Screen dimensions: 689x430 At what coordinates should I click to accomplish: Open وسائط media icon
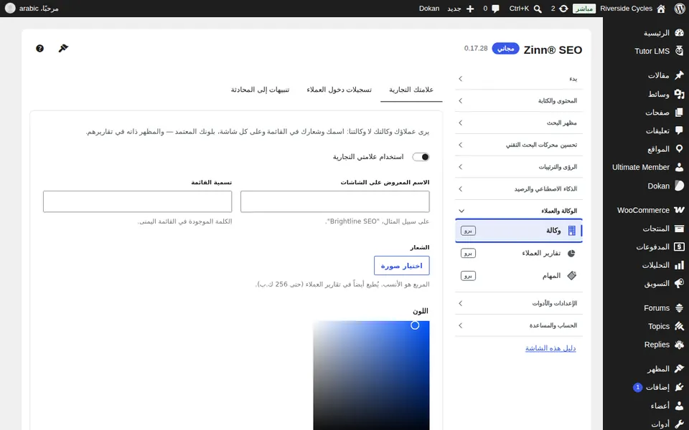[679, 94]
